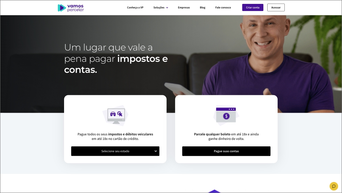
Task: Click the hero headline about impostos e contas
Action: tap(116, 59)
